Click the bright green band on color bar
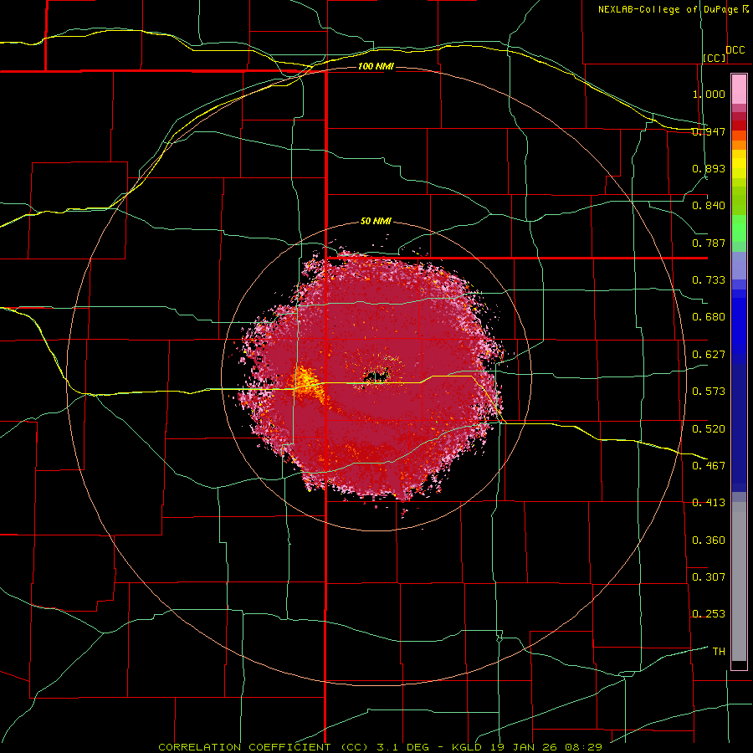The image size is (753, 753). click(x=739, y=228)
